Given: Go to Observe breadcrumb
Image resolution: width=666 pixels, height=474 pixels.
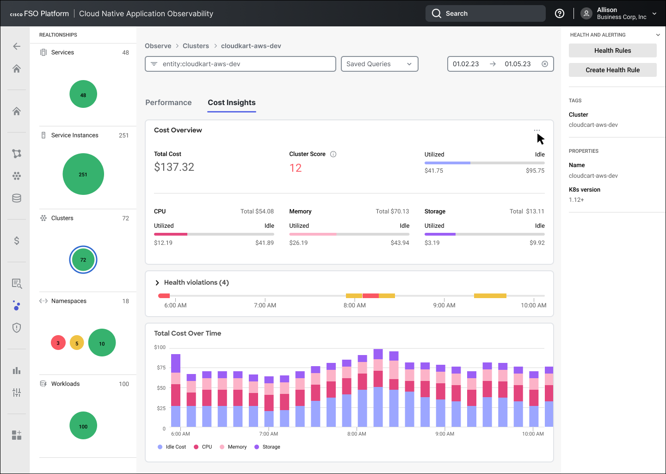Looking at the screenshot, I should (x=158, y=46).
